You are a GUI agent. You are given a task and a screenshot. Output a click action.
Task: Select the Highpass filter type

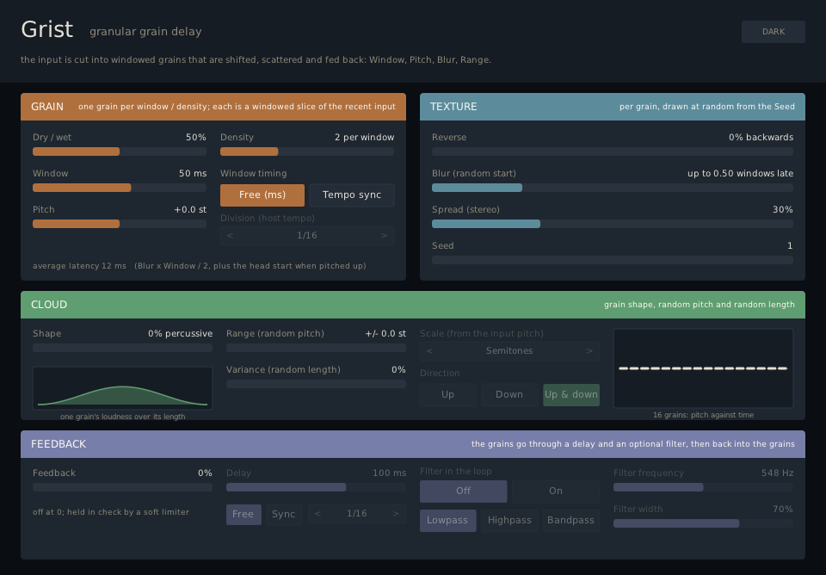pos(509,521)
